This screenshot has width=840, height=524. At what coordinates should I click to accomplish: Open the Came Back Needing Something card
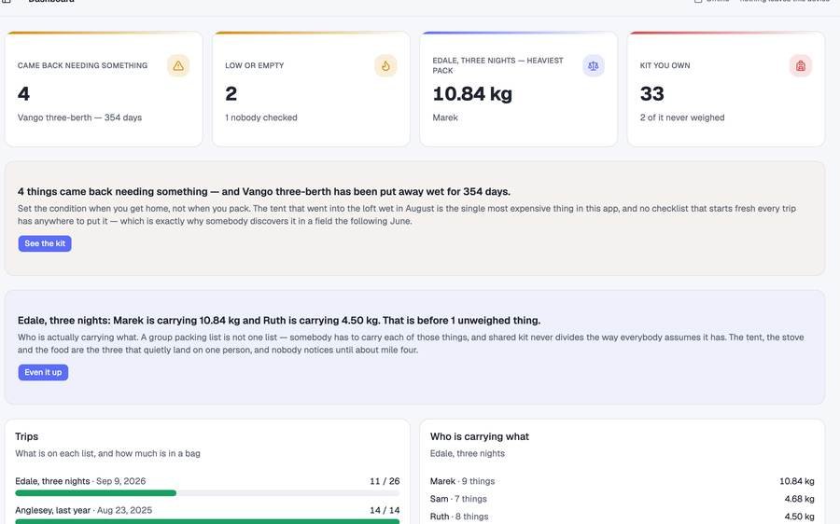pos(104,89)
